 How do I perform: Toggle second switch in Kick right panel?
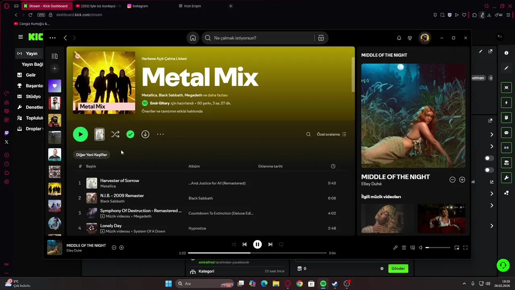point(489,170)
